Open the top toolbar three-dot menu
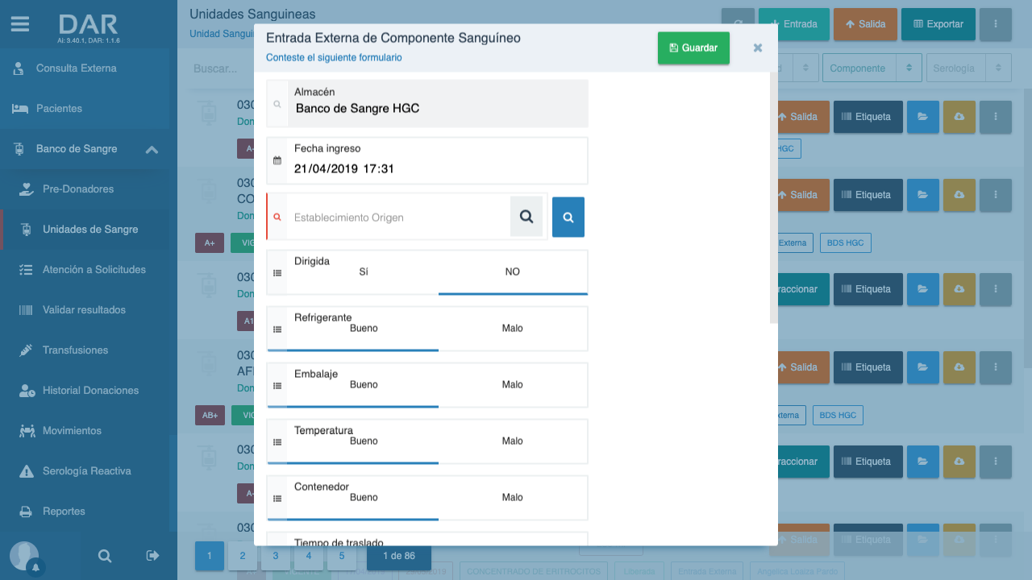 click(996, 24)
